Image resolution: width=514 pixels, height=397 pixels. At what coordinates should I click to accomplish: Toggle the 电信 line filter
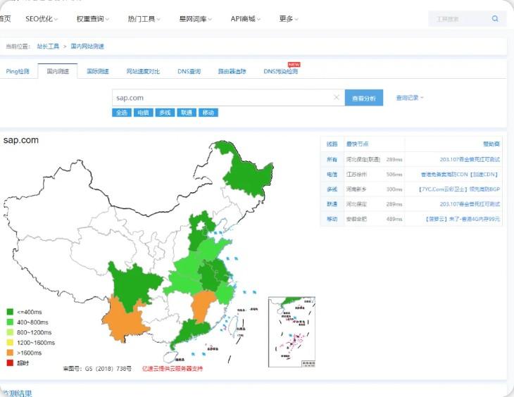(143, 113)
